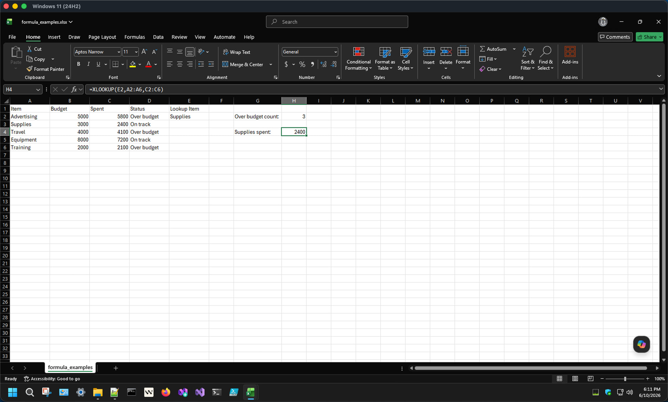The width and height of the screenshot is (668, 402).
Task: Open the Add-ins button
Action: [570, 56]
